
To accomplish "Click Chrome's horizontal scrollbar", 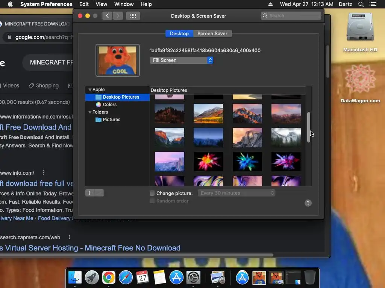I will click(136, 255).
